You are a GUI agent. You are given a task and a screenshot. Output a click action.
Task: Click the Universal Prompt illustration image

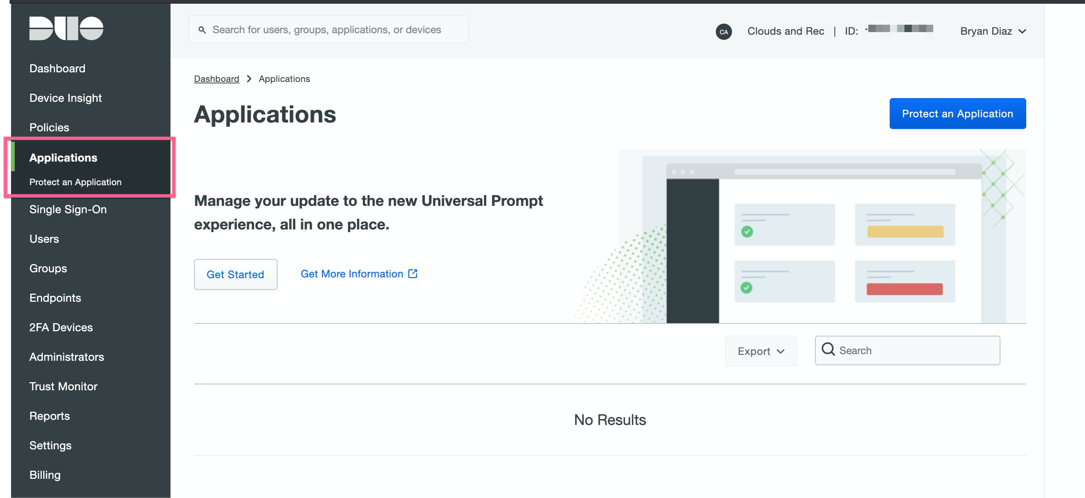821,236
